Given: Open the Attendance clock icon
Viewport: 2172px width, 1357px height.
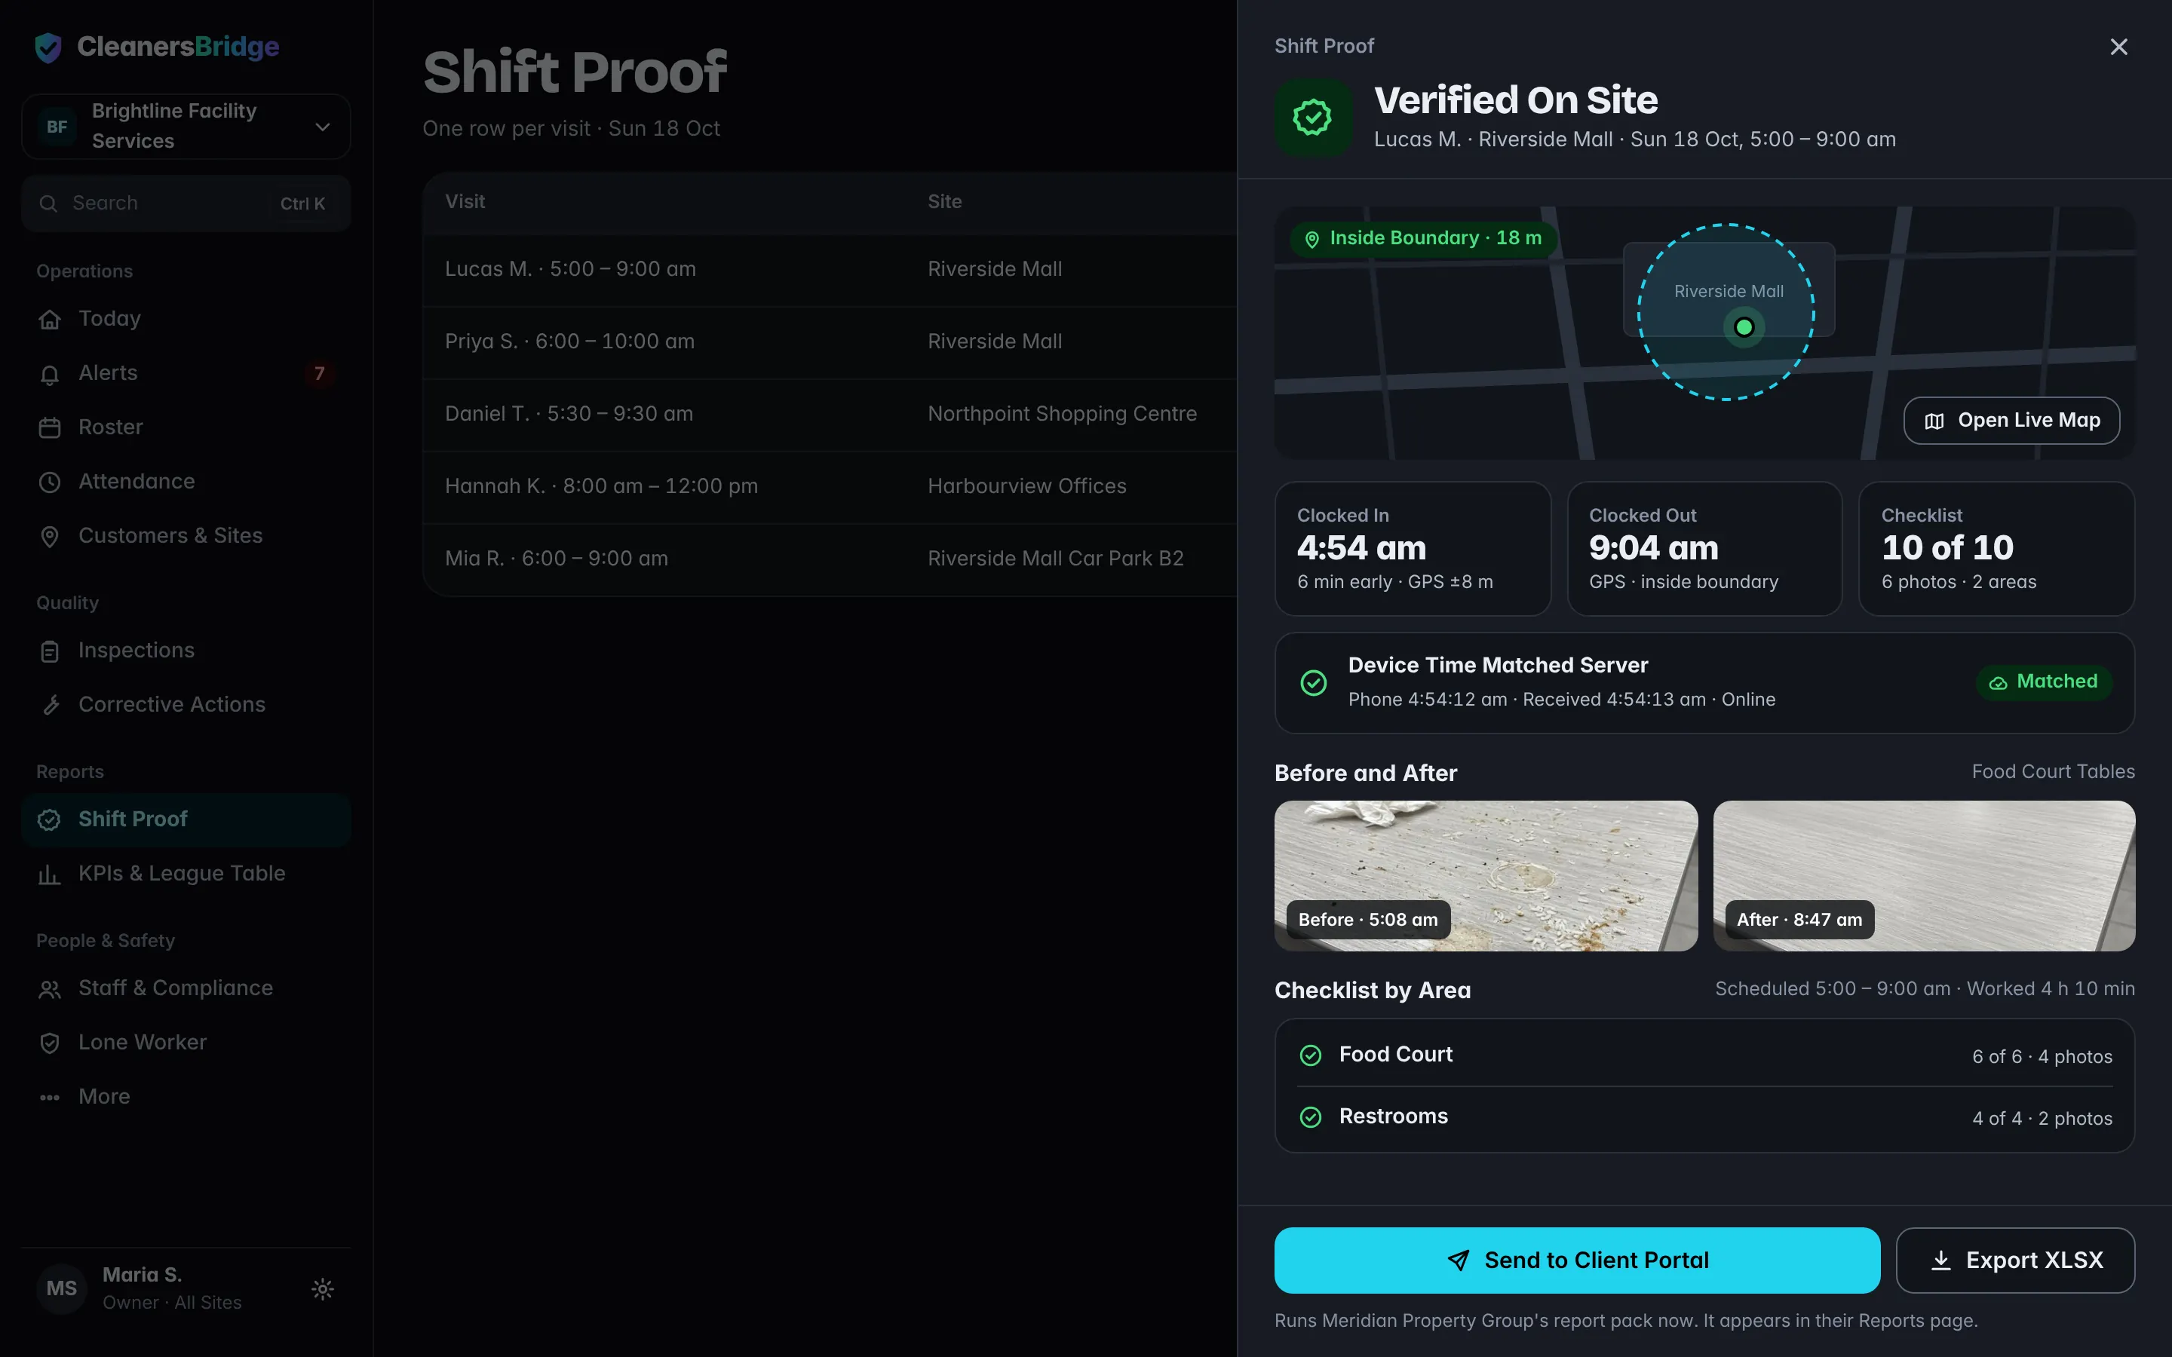Looking at the screenshot, I should [51, 482].
